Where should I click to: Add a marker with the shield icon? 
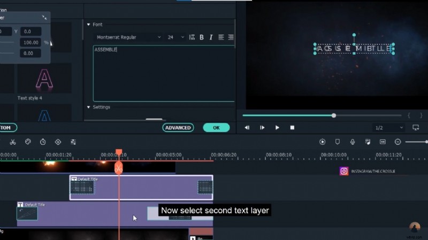338,142
